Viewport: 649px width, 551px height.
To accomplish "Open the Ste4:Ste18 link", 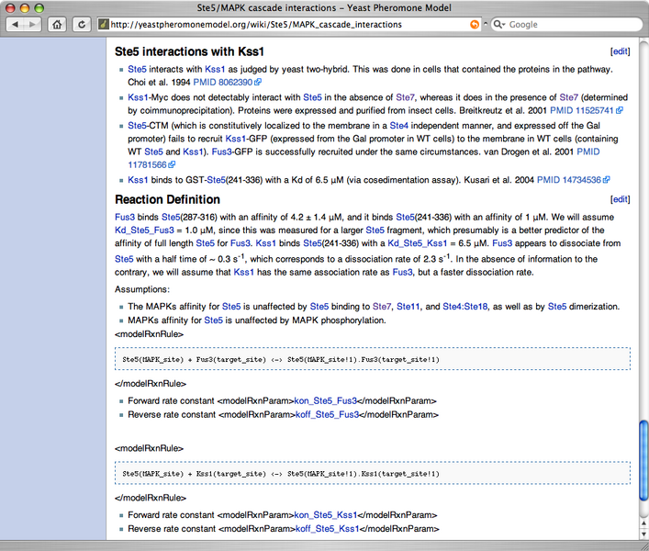I will [464, 307].
